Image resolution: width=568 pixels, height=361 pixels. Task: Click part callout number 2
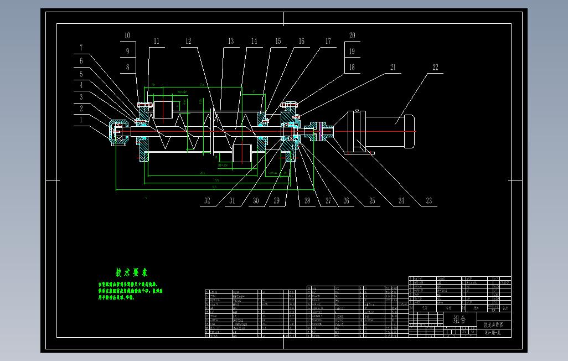point(81,109)
